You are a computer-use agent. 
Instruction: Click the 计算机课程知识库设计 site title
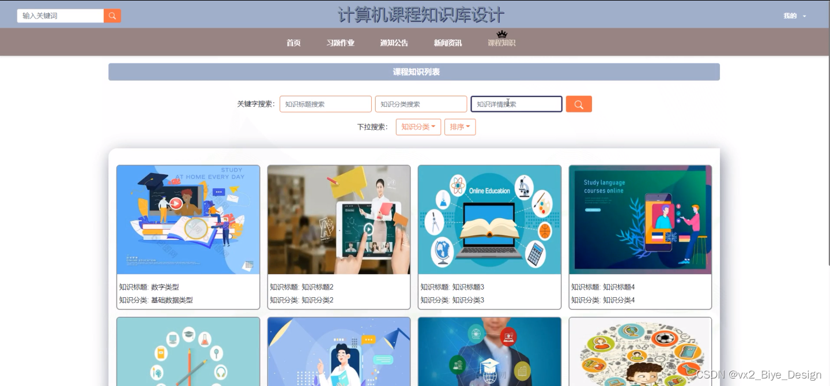point(421,14)
